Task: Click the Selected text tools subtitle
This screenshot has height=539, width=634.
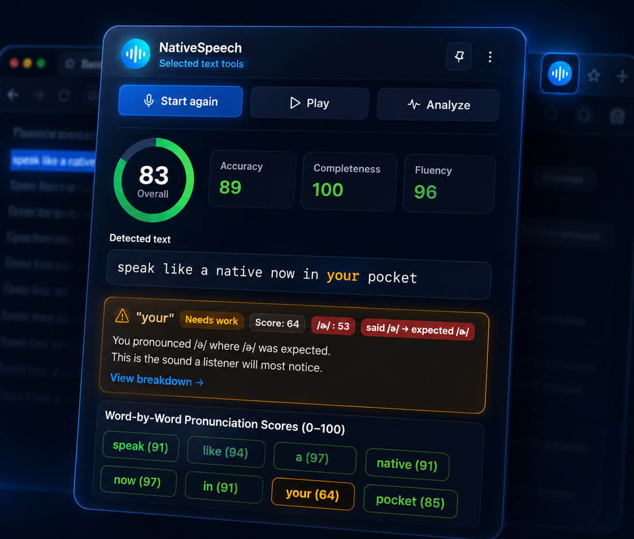Action: pyautogui.click(x=201, y=64)
